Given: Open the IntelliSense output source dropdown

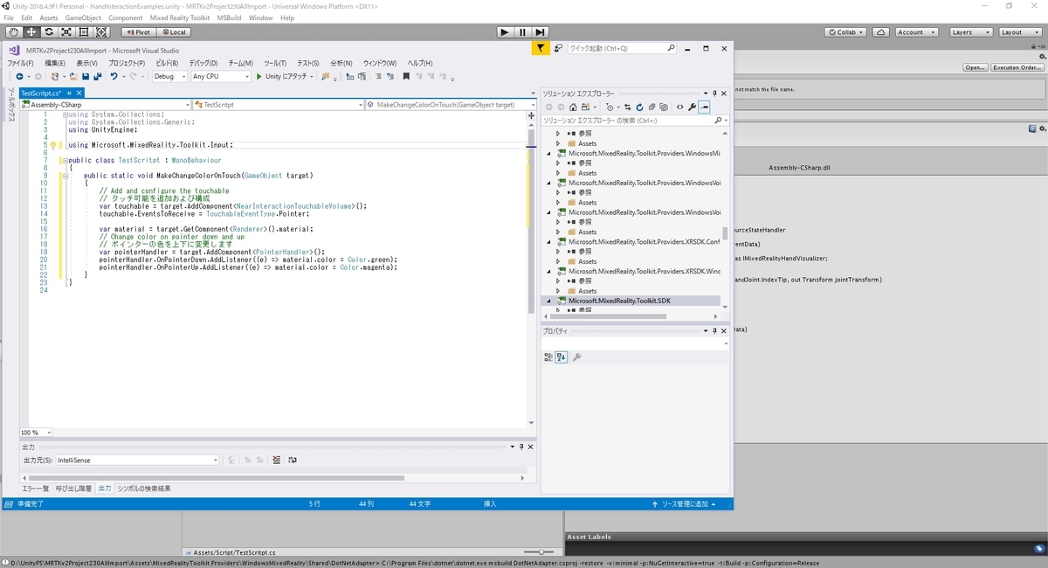Looking at the screenshot, I should click(137, 460).
